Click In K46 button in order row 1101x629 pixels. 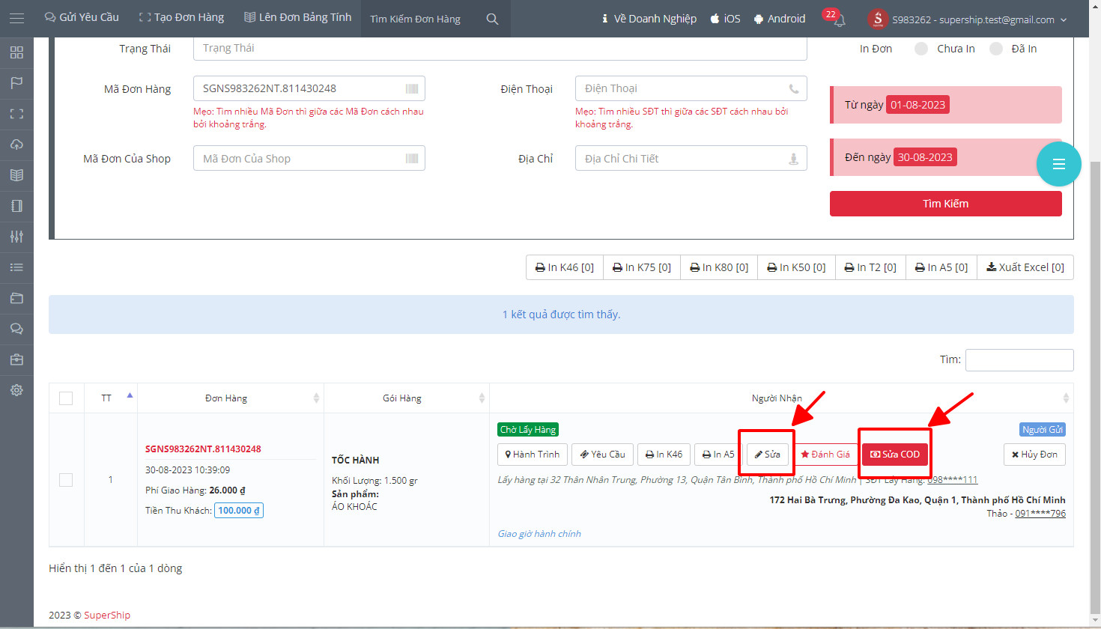pos(664,455)
